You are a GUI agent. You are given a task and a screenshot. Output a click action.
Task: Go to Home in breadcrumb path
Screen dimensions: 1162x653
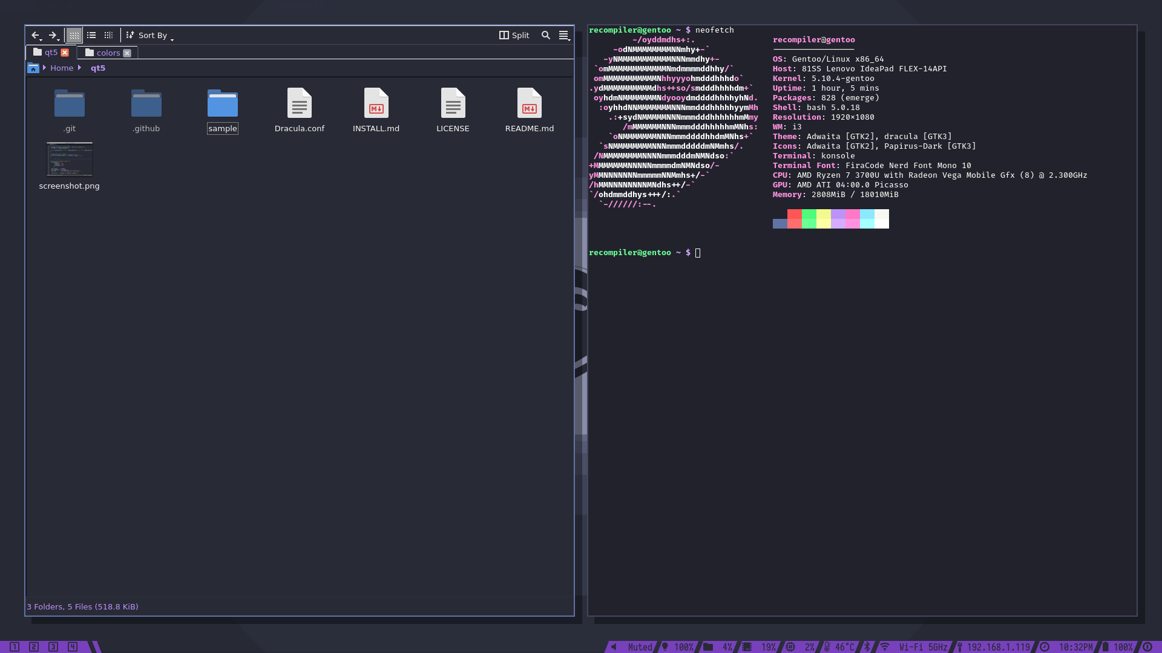(62, 68)
